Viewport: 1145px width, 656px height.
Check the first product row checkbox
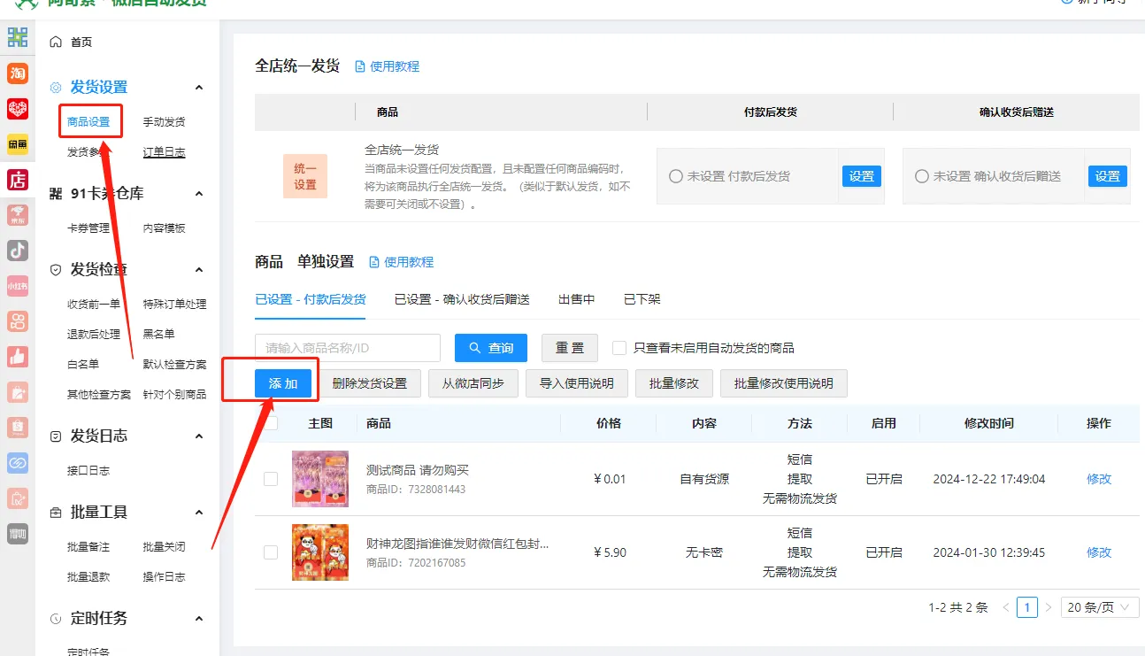tap(270, 478)
